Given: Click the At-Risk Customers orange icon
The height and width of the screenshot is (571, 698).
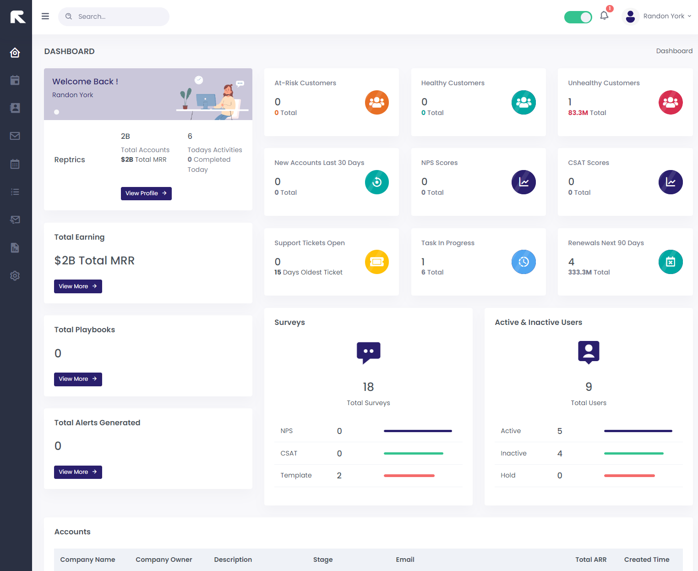Looking at the screenshot, I should pyautogui.click(x=377, y=103).
